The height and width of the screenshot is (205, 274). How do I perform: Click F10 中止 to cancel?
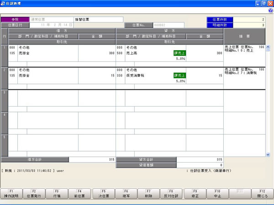217,194
